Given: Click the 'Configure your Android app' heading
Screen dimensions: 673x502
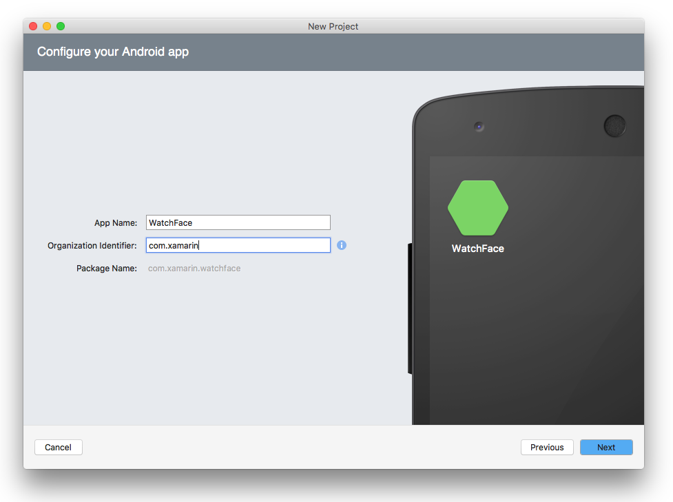Looking at the screenshot, I should (x=113, y=52).
